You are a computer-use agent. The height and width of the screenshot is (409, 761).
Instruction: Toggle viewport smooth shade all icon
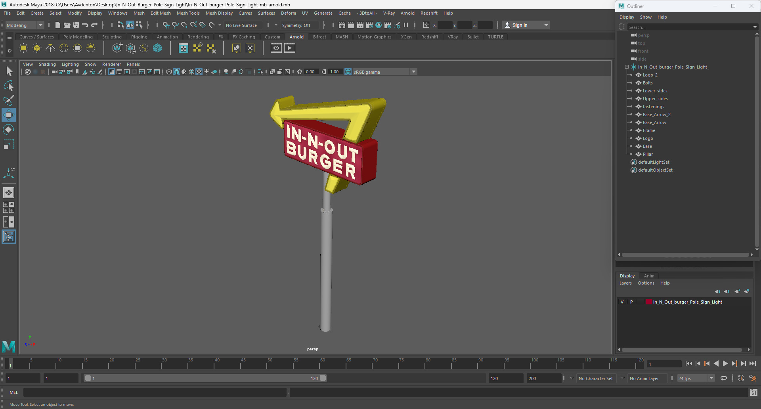pos(177,72)
